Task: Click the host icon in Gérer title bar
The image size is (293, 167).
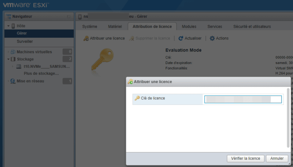Action: [80, 16]
